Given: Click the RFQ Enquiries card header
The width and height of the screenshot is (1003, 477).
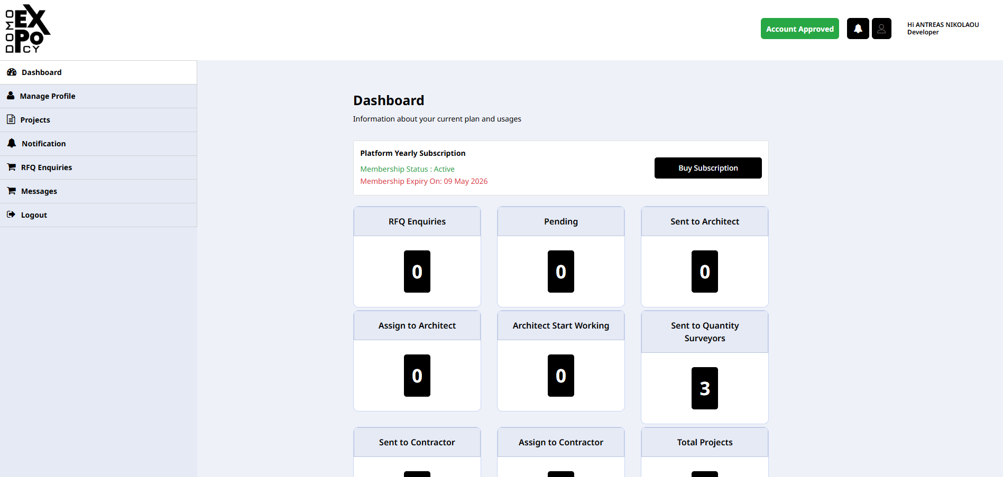Looking at the screenshot, I should click(x=417, y=221).
